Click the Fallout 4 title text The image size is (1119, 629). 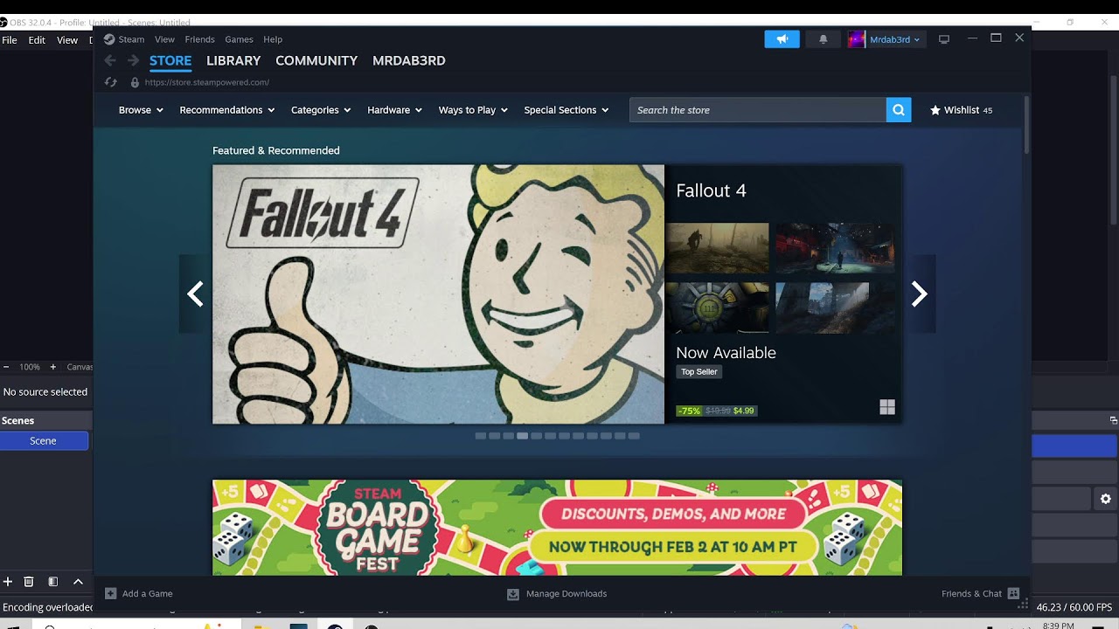712,190
